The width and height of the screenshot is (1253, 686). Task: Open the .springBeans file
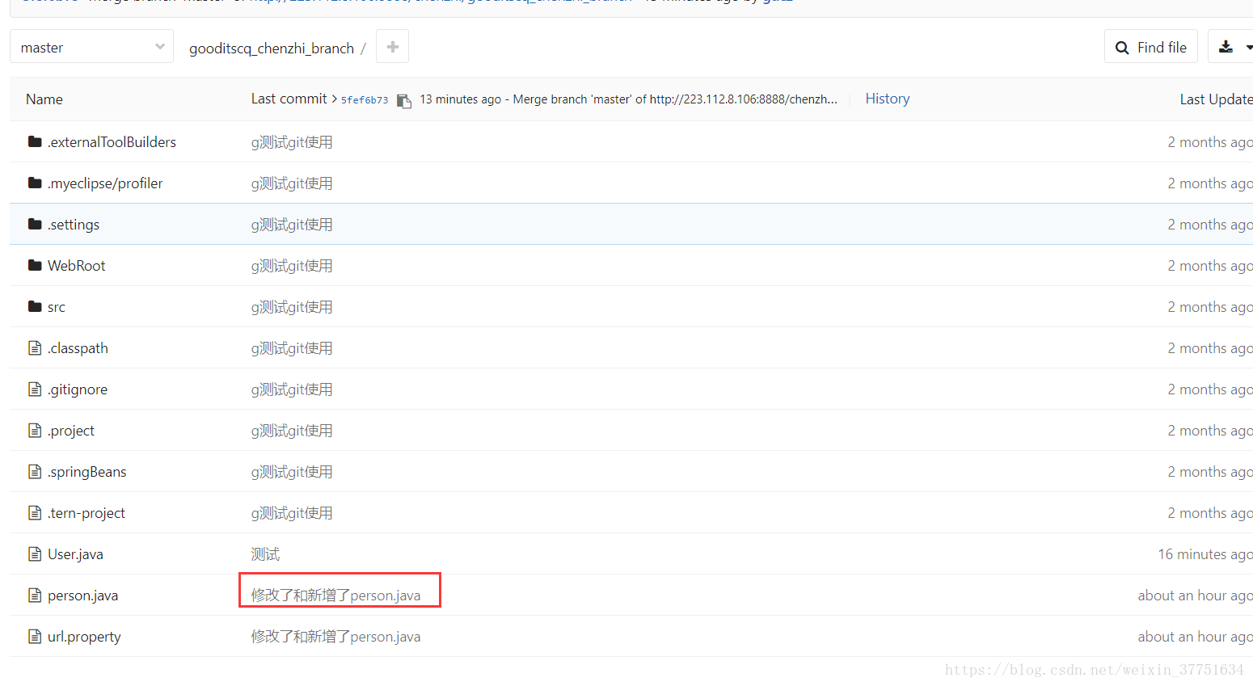click(x=87, y=472)
